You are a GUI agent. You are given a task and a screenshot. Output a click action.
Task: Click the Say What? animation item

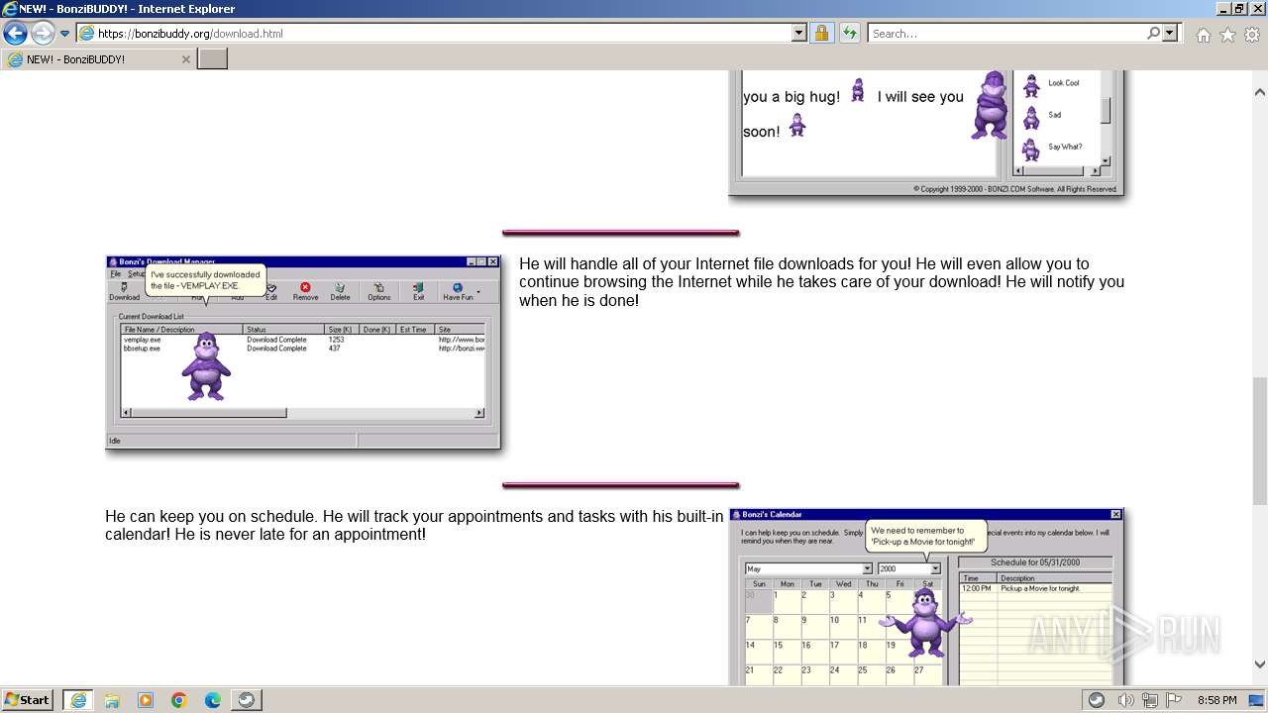[1053, 148]
